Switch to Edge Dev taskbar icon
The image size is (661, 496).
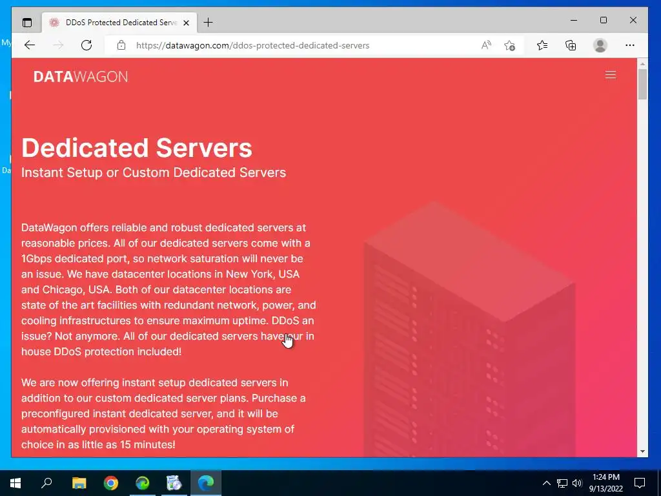pyautogui.click(x=143, y=483)
